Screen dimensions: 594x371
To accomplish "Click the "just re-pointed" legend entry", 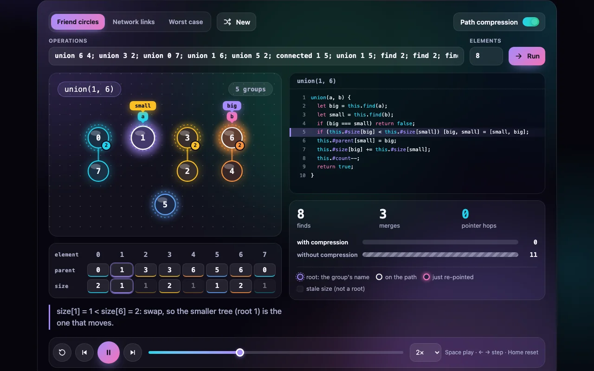I will (x=448, y=277).
